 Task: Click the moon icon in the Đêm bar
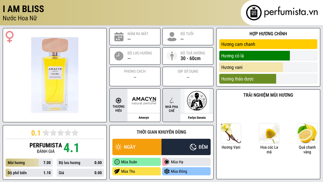193,147
